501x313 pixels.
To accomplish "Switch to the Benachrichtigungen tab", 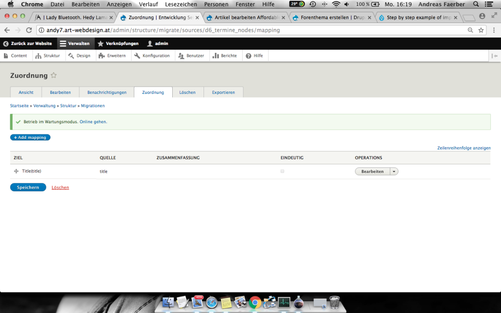I will [x=107, y=92].
